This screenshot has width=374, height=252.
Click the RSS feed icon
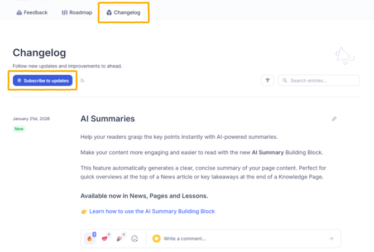[x=83, y=81]
